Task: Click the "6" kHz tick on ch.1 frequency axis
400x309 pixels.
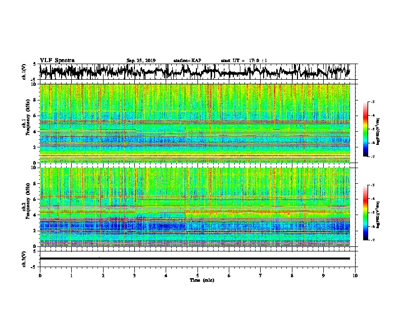Action: 35,116
